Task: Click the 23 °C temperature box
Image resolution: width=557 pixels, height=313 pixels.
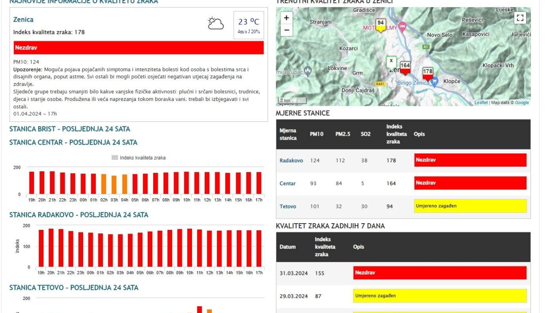Action: click(249, 25)
